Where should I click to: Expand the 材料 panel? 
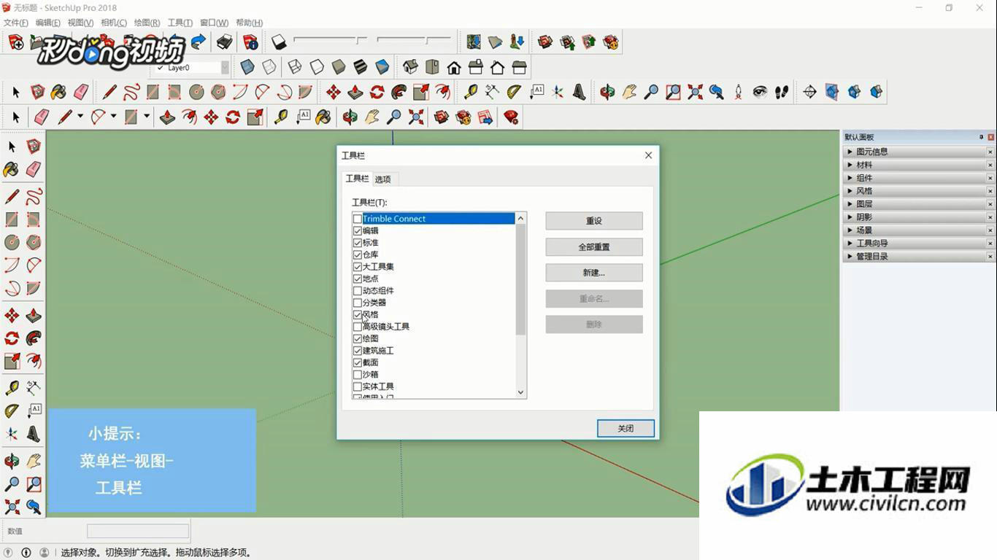pyautogui.click(x=850, y=165)
